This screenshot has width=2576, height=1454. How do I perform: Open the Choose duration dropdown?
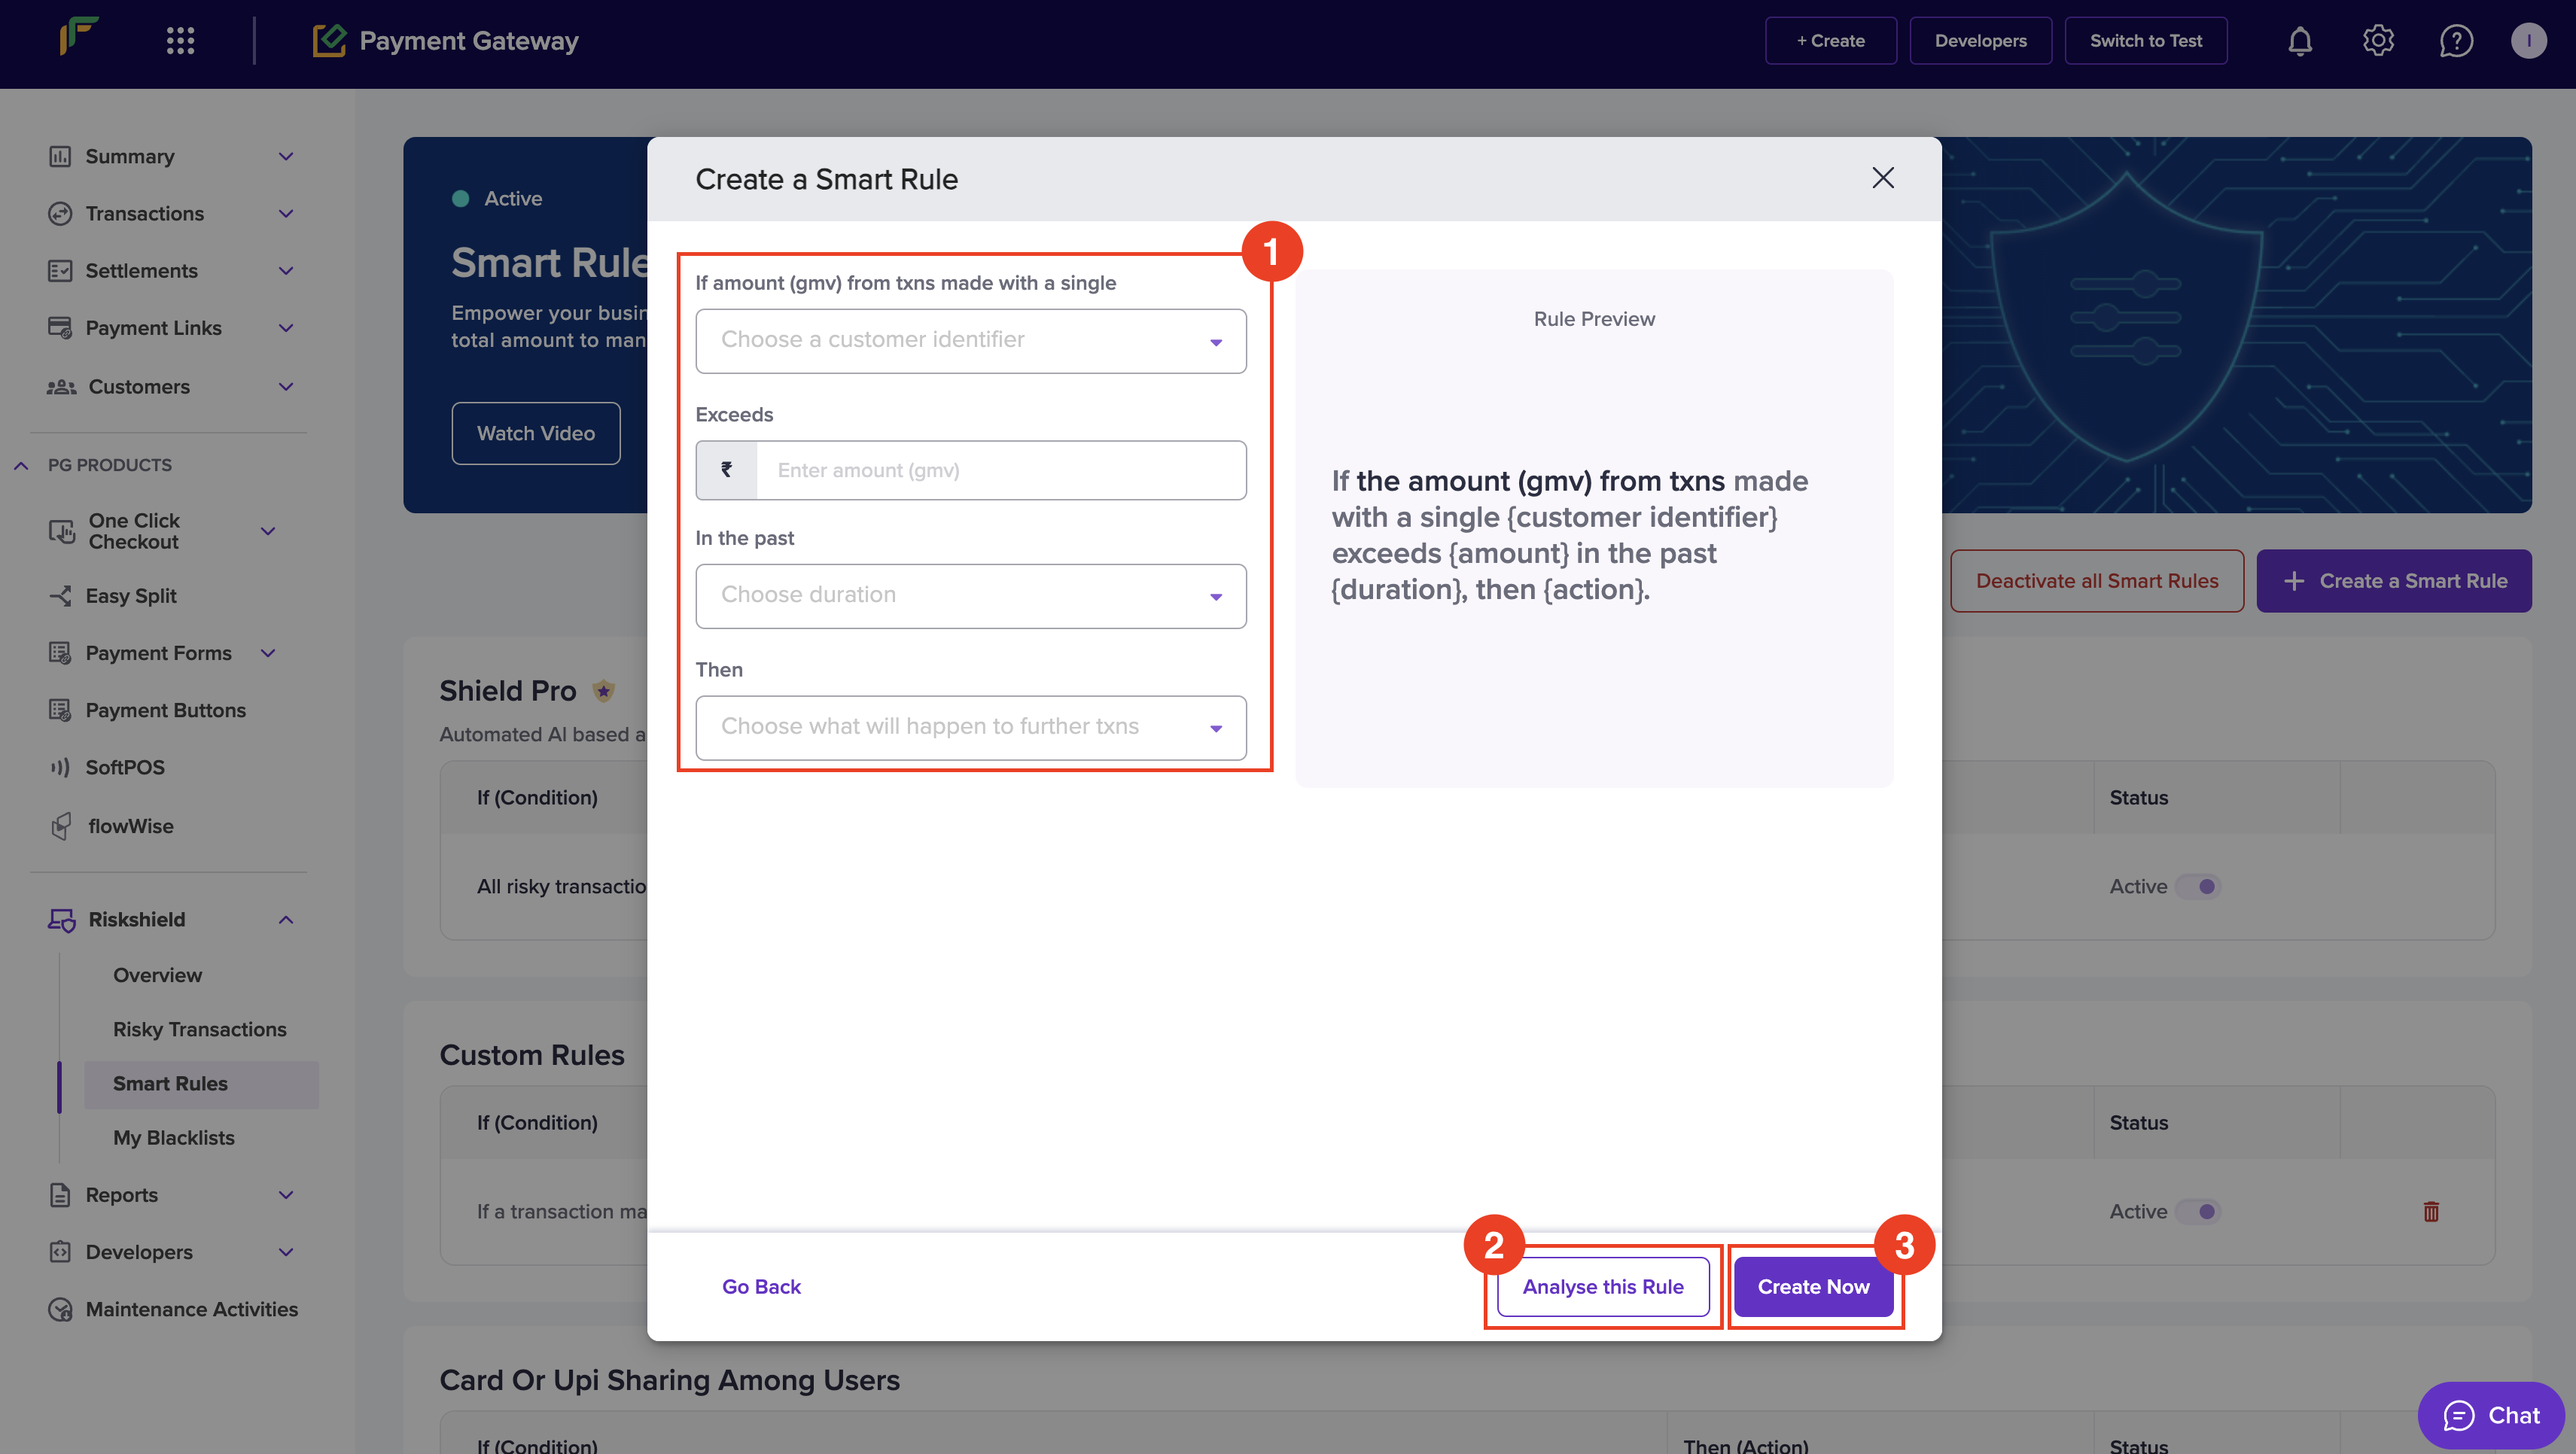tap(970, 596)
